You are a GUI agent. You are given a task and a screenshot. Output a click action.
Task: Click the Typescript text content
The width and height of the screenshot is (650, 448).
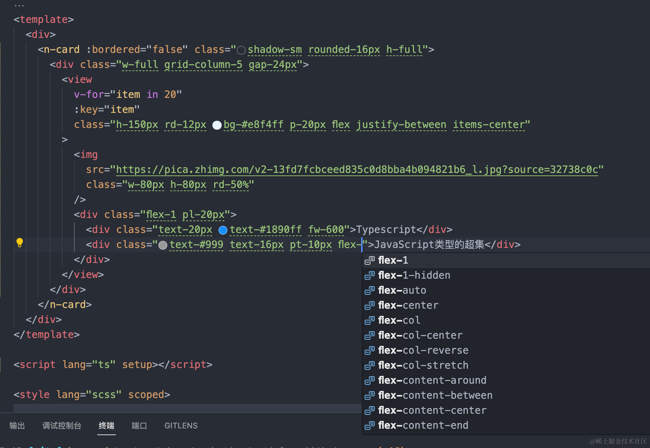[x=386, y=229]
